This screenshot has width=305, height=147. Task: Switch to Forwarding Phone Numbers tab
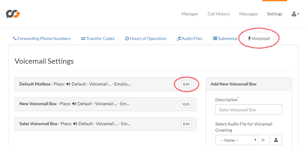(42, 38)
